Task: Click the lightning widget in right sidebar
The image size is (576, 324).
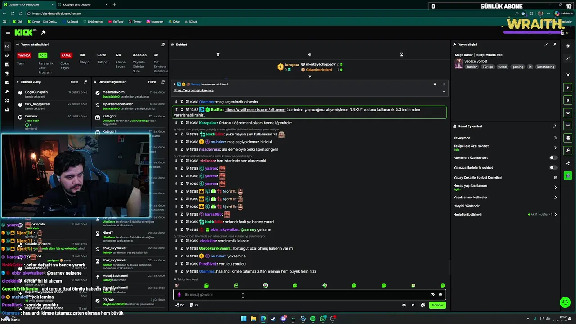Action: [x=568, y=87]
